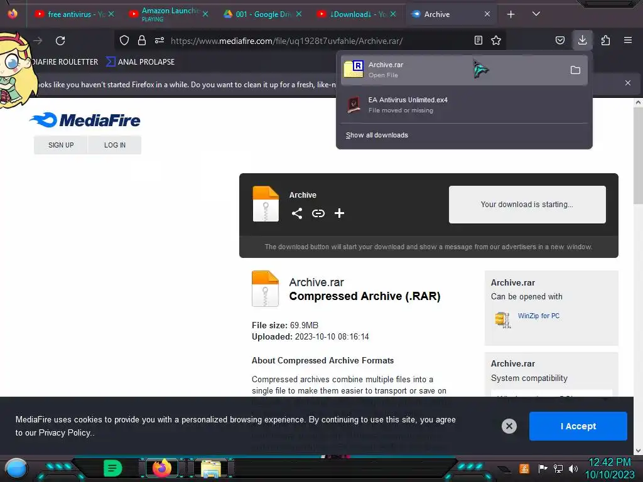This screenshot has height=482, width=643.
Task: Click the forward navigation arrow
Action: tap(38, 41)
